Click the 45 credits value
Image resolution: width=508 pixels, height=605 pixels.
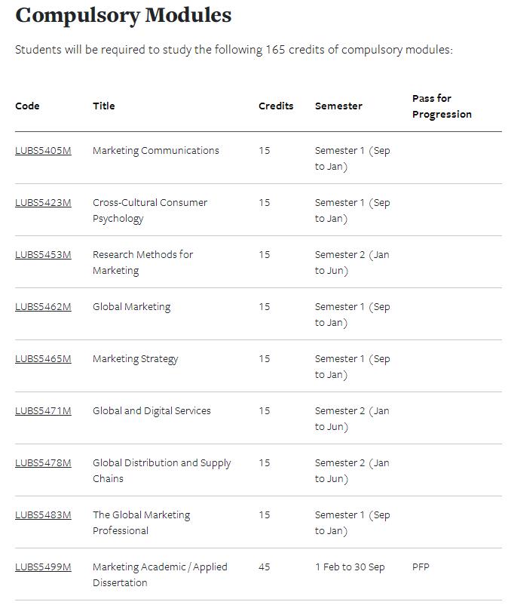pyautogui.click(x=265, y=567)
